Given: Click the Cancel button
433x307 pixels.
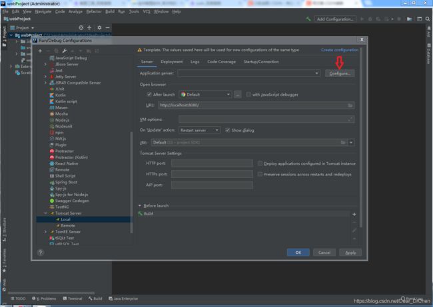Looking at the screenshot, I should point(324,253).
